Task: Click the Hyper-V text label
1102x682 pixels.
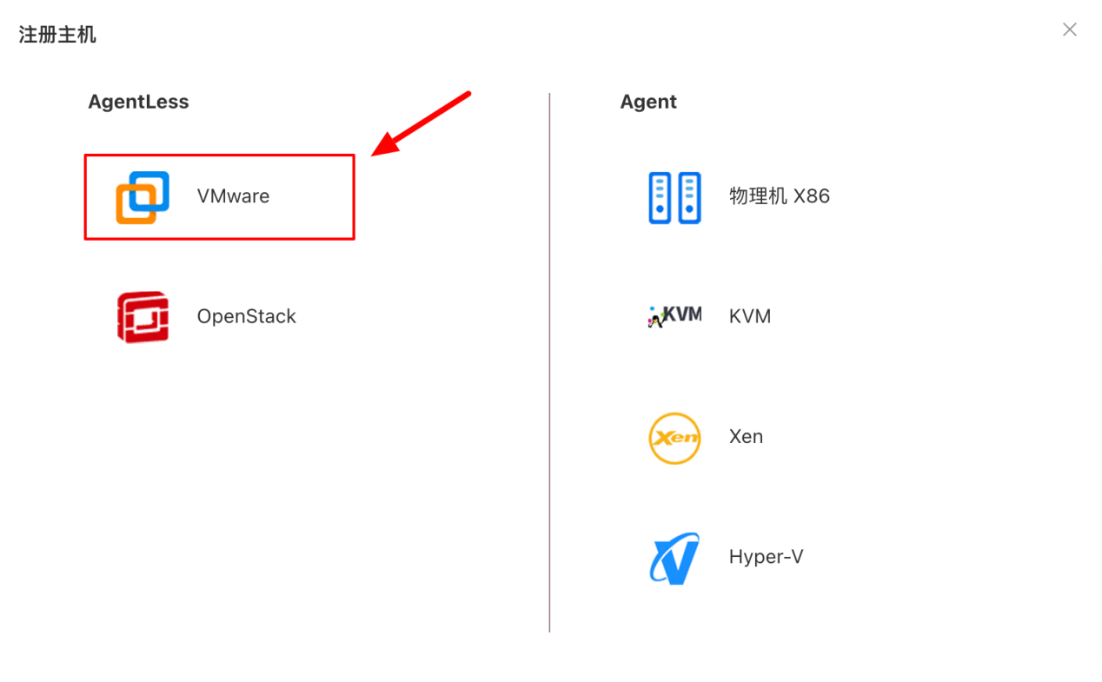Action: click(767, 557)
